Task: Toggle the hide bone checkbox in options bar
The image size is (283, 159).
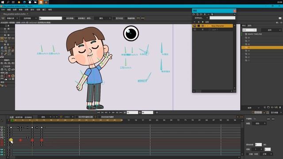Action: click(126, 19)
